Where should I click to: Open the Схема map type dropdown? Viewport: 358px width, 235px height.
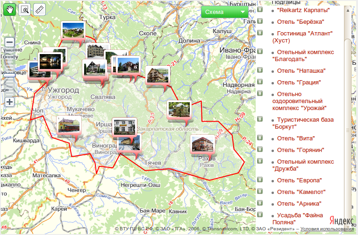[x=225, y=12]
